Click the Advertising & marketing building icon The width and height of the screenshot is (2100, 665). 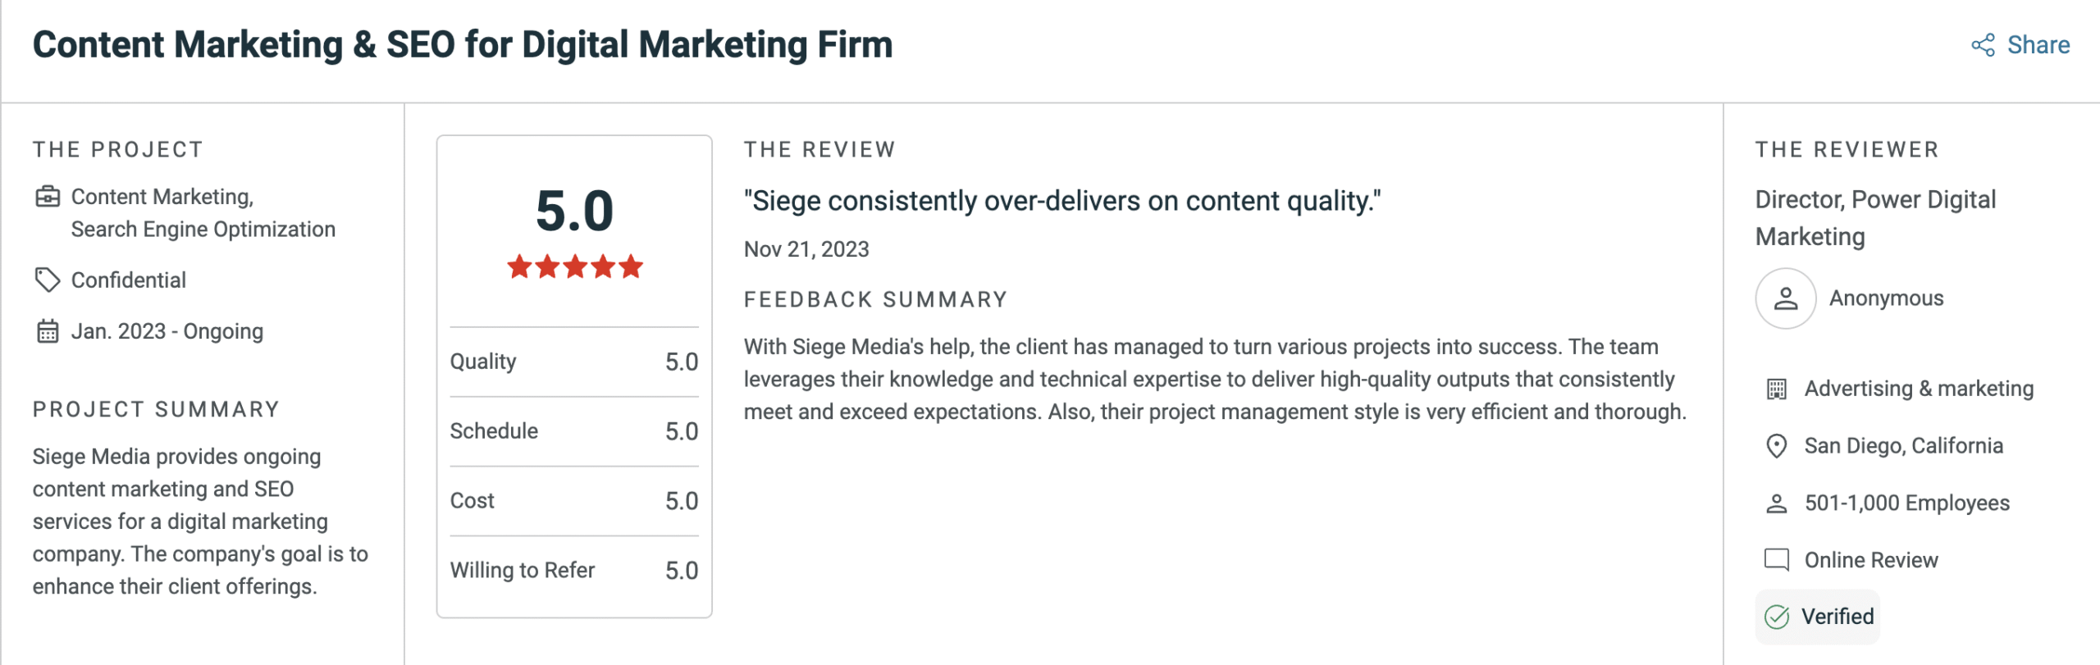tap(1776, 389)
